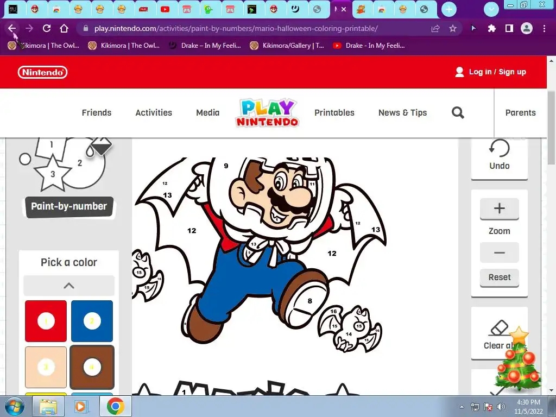Open the media player taskbar icon

[x=80, y=407]
